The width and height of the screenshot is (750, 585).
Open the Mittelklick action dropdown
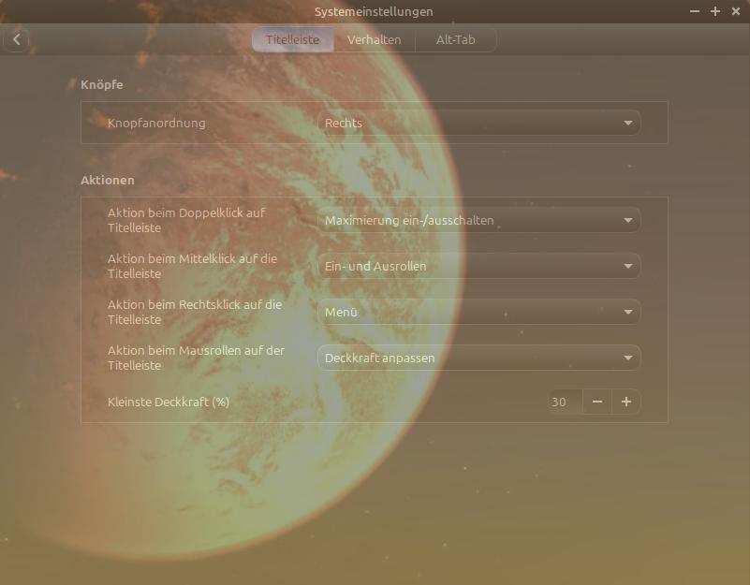tap(478, 265)
